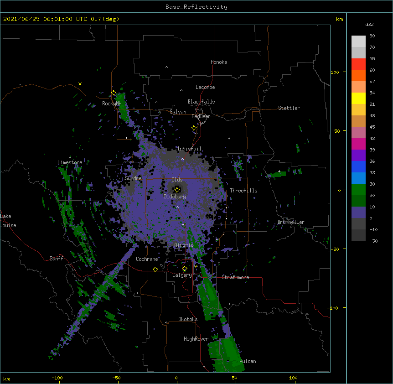Click the RockyMH town label

112,104
